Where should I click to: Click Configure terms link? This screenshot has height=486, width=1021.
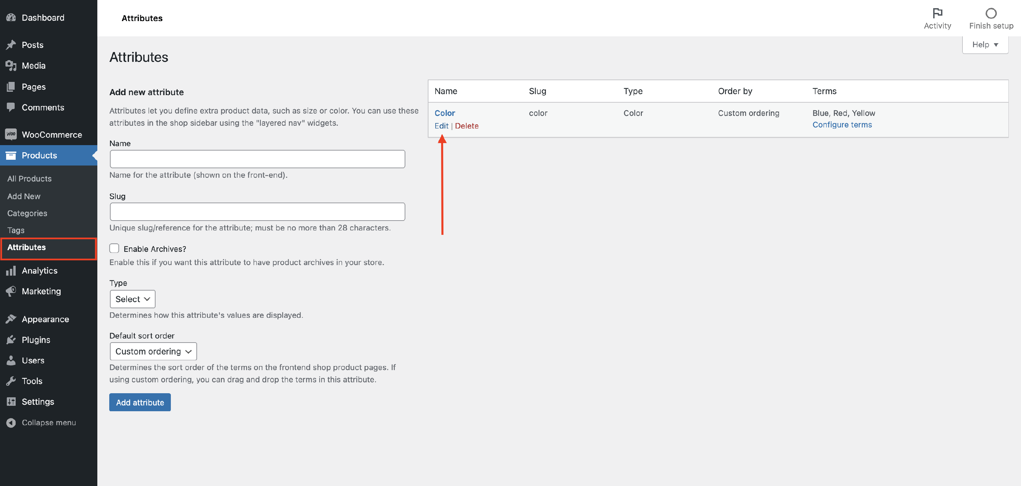(x=842, y=125)
